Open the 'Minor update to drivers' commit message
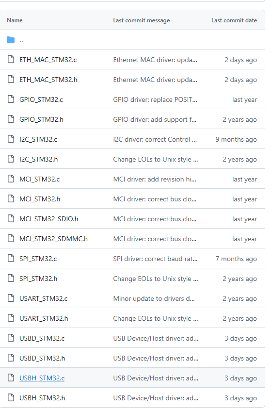 click(154, 298)
